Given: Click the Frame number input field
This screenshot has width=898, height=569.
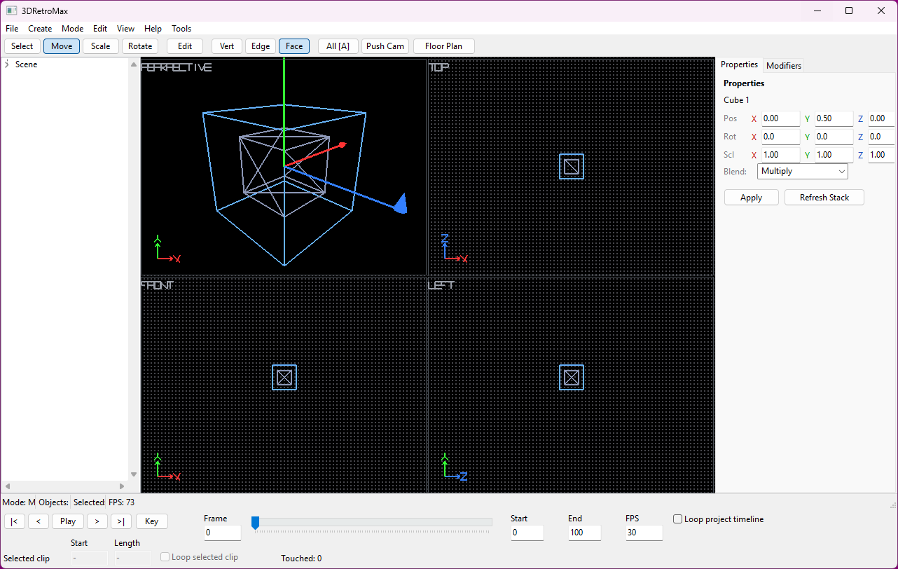Looking at the screenshot, I should 223,533.
